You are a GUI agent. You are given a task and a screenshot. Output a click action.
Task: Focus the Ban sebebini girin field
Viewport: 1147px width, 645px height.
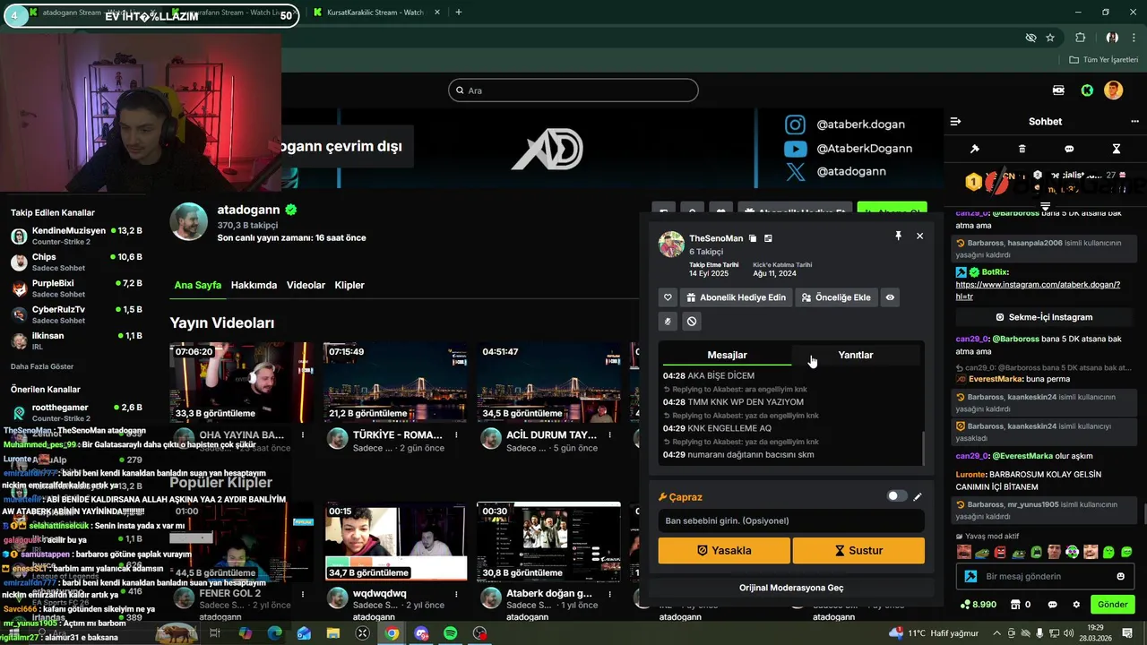(x=791, y=520)
